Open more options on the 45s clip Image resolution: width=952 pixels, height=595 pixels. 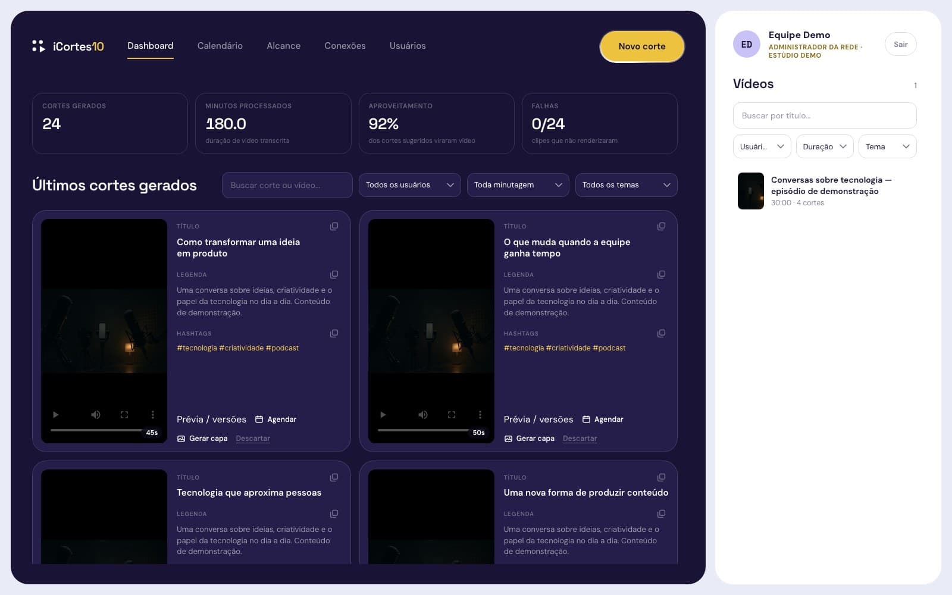pyautogui.click(x=153, y=415)
